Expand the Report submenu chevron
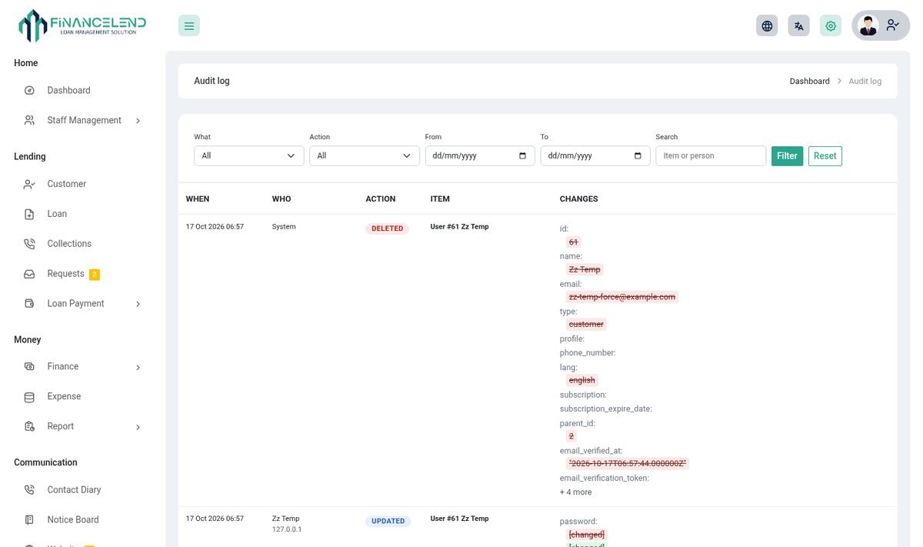Image resolution: width=923 pixels, height=547 pixels. click(138, 427)
